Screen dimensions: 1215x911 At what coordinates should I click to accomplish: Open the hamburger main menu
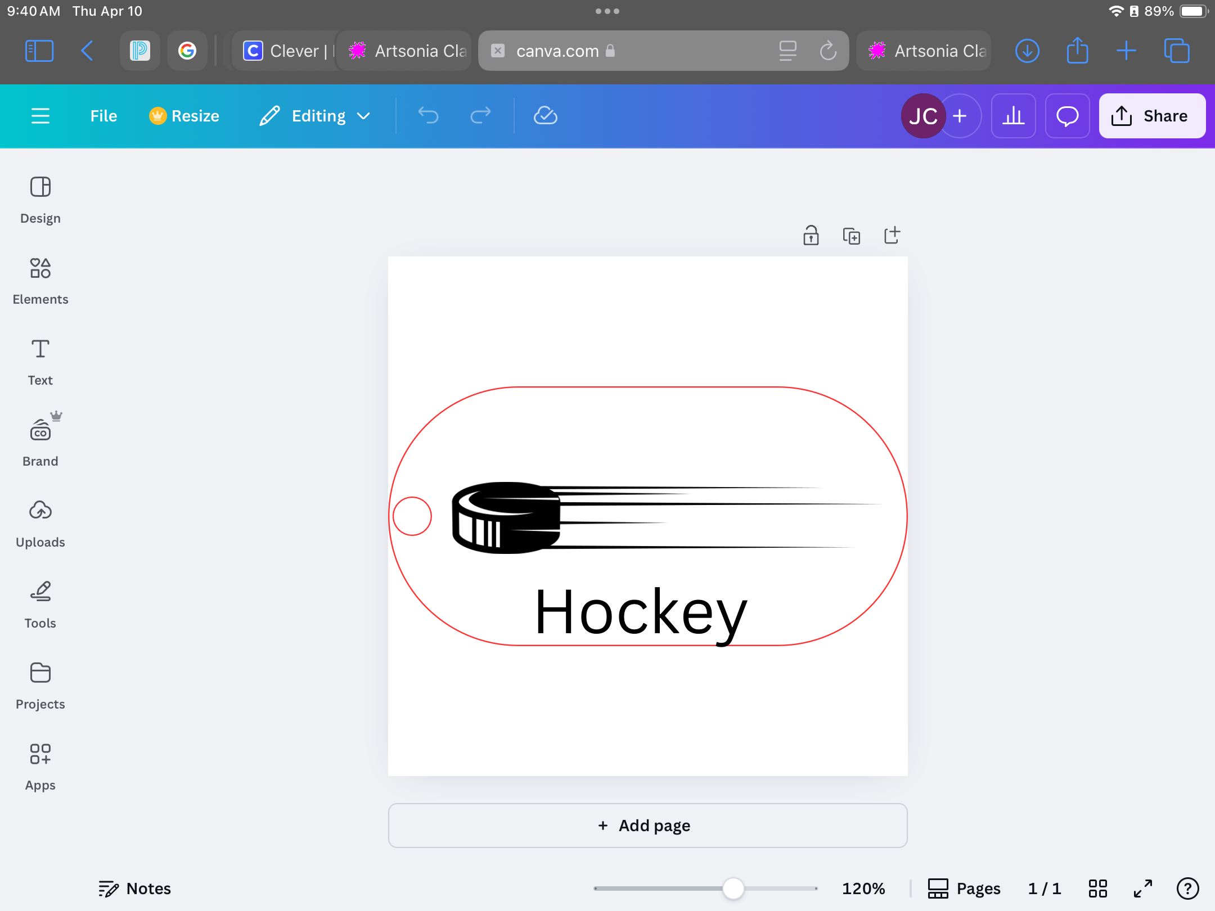(40, 116)
